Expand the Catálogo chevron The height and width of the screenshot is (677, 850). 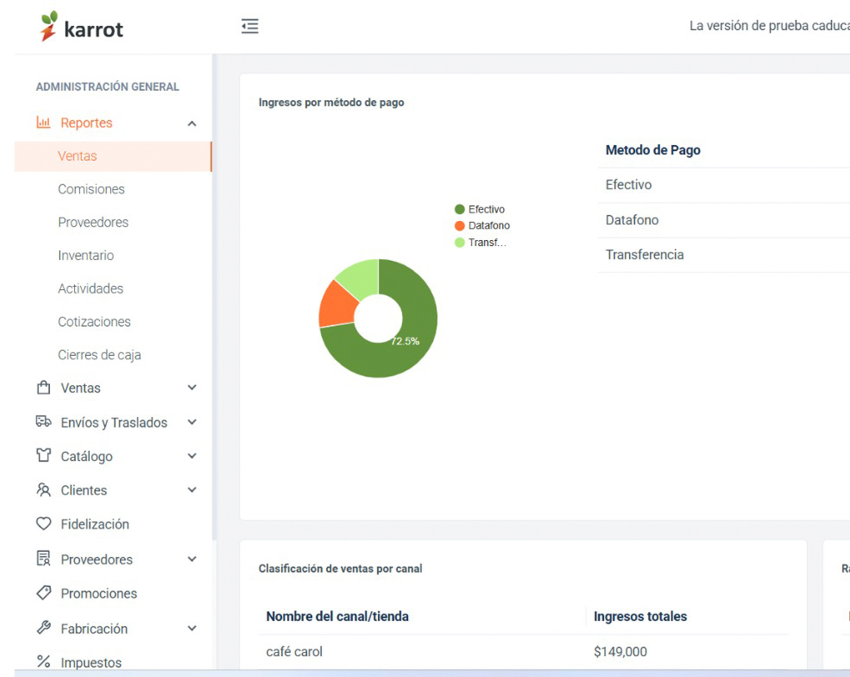[x=192, y=456]
